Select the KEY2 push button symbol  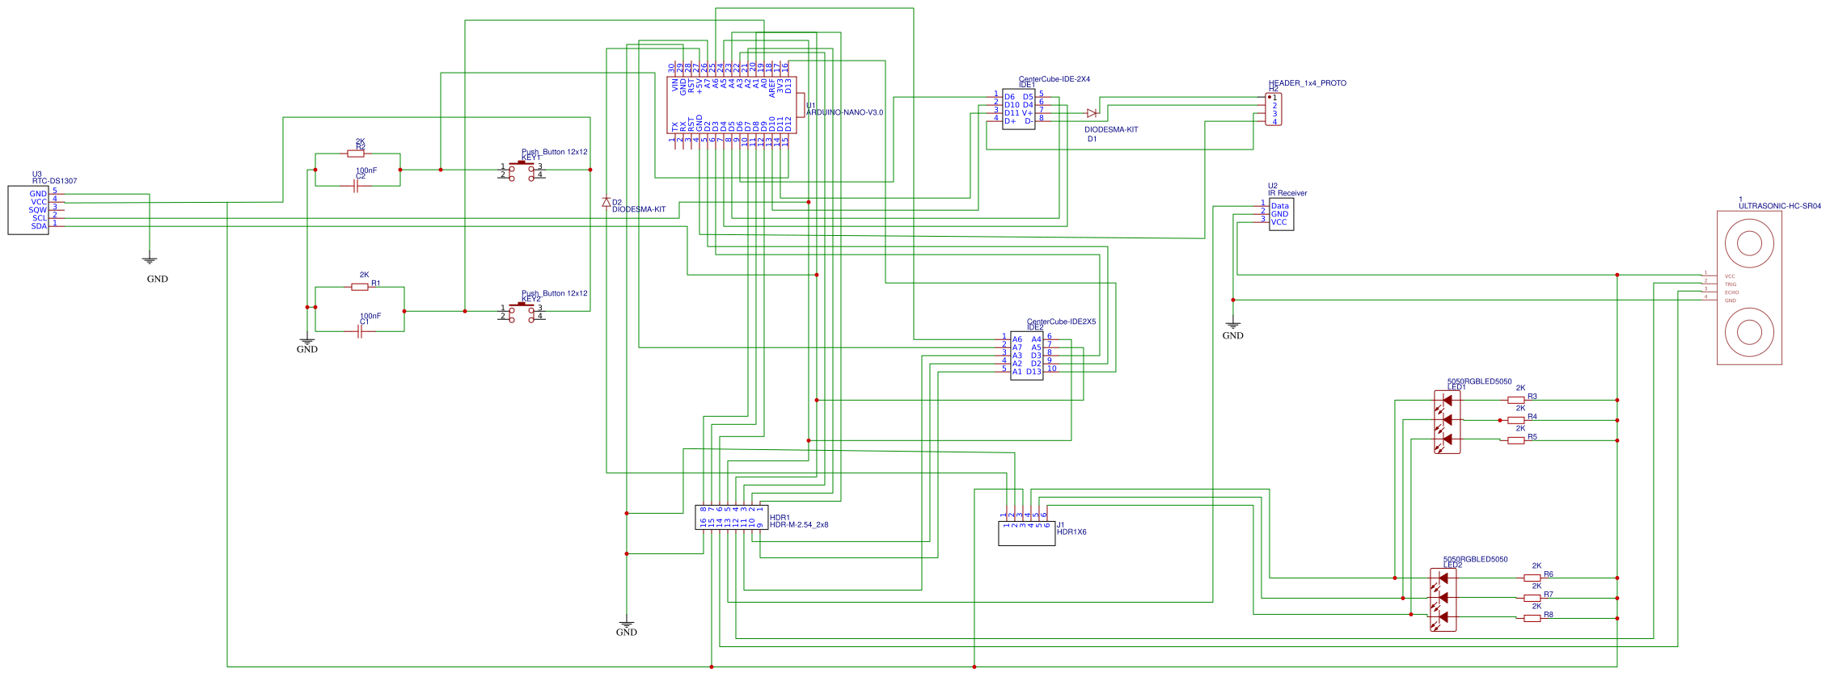tap(522, 312)
